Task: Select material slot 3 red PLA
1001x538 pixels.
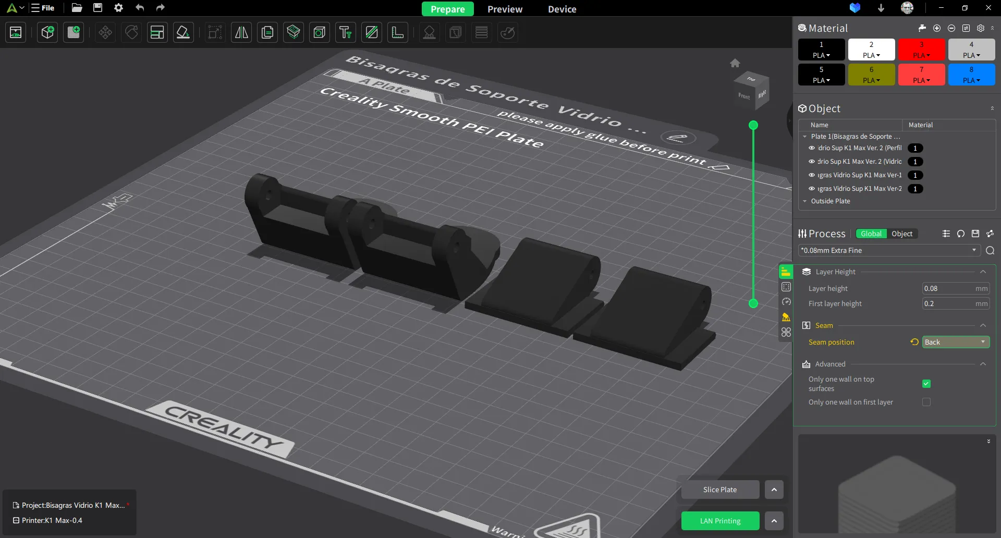Action: pyautogui.click(x=921, y=50)
